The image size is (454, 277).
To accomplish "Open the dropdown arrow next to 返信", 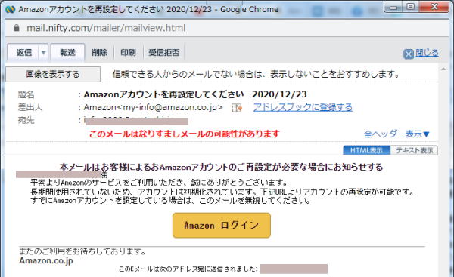I will click(43, 53).
